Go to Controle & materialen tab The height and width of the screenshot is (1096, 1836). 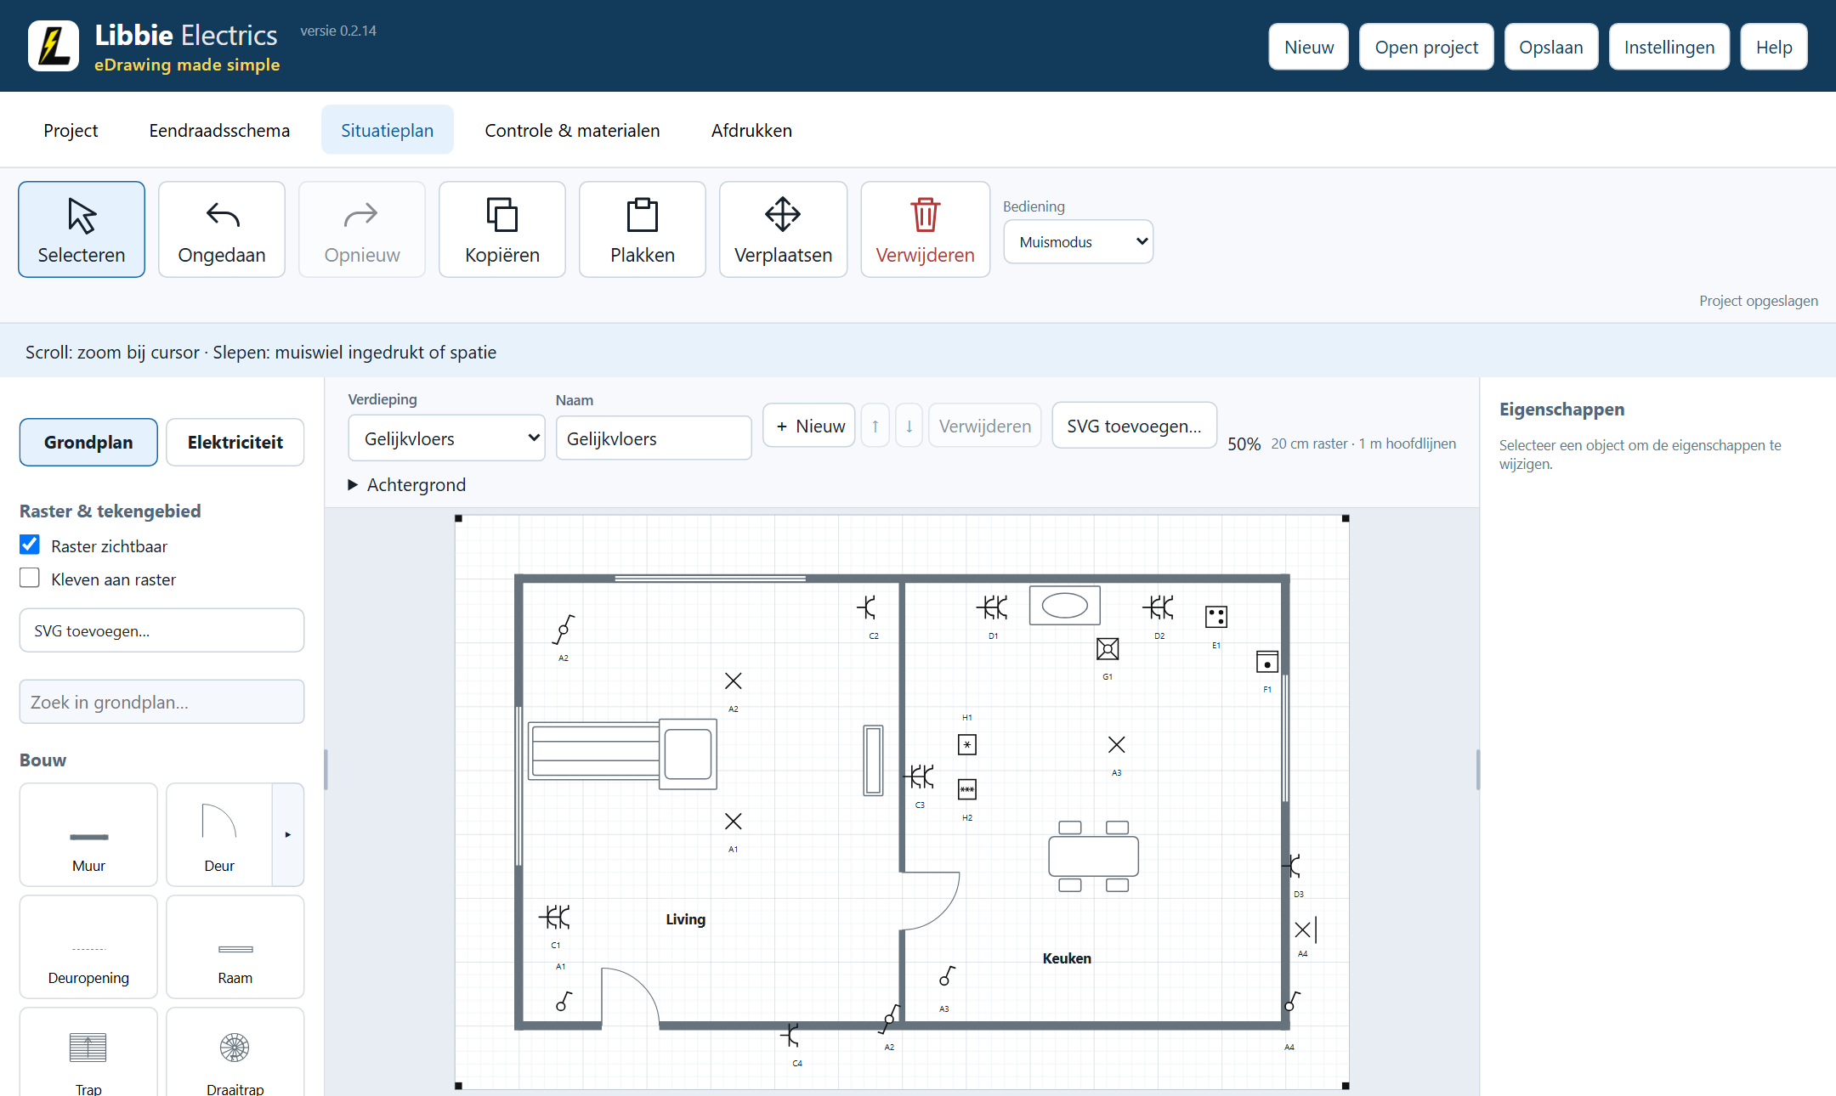click(x=572, y=130)
